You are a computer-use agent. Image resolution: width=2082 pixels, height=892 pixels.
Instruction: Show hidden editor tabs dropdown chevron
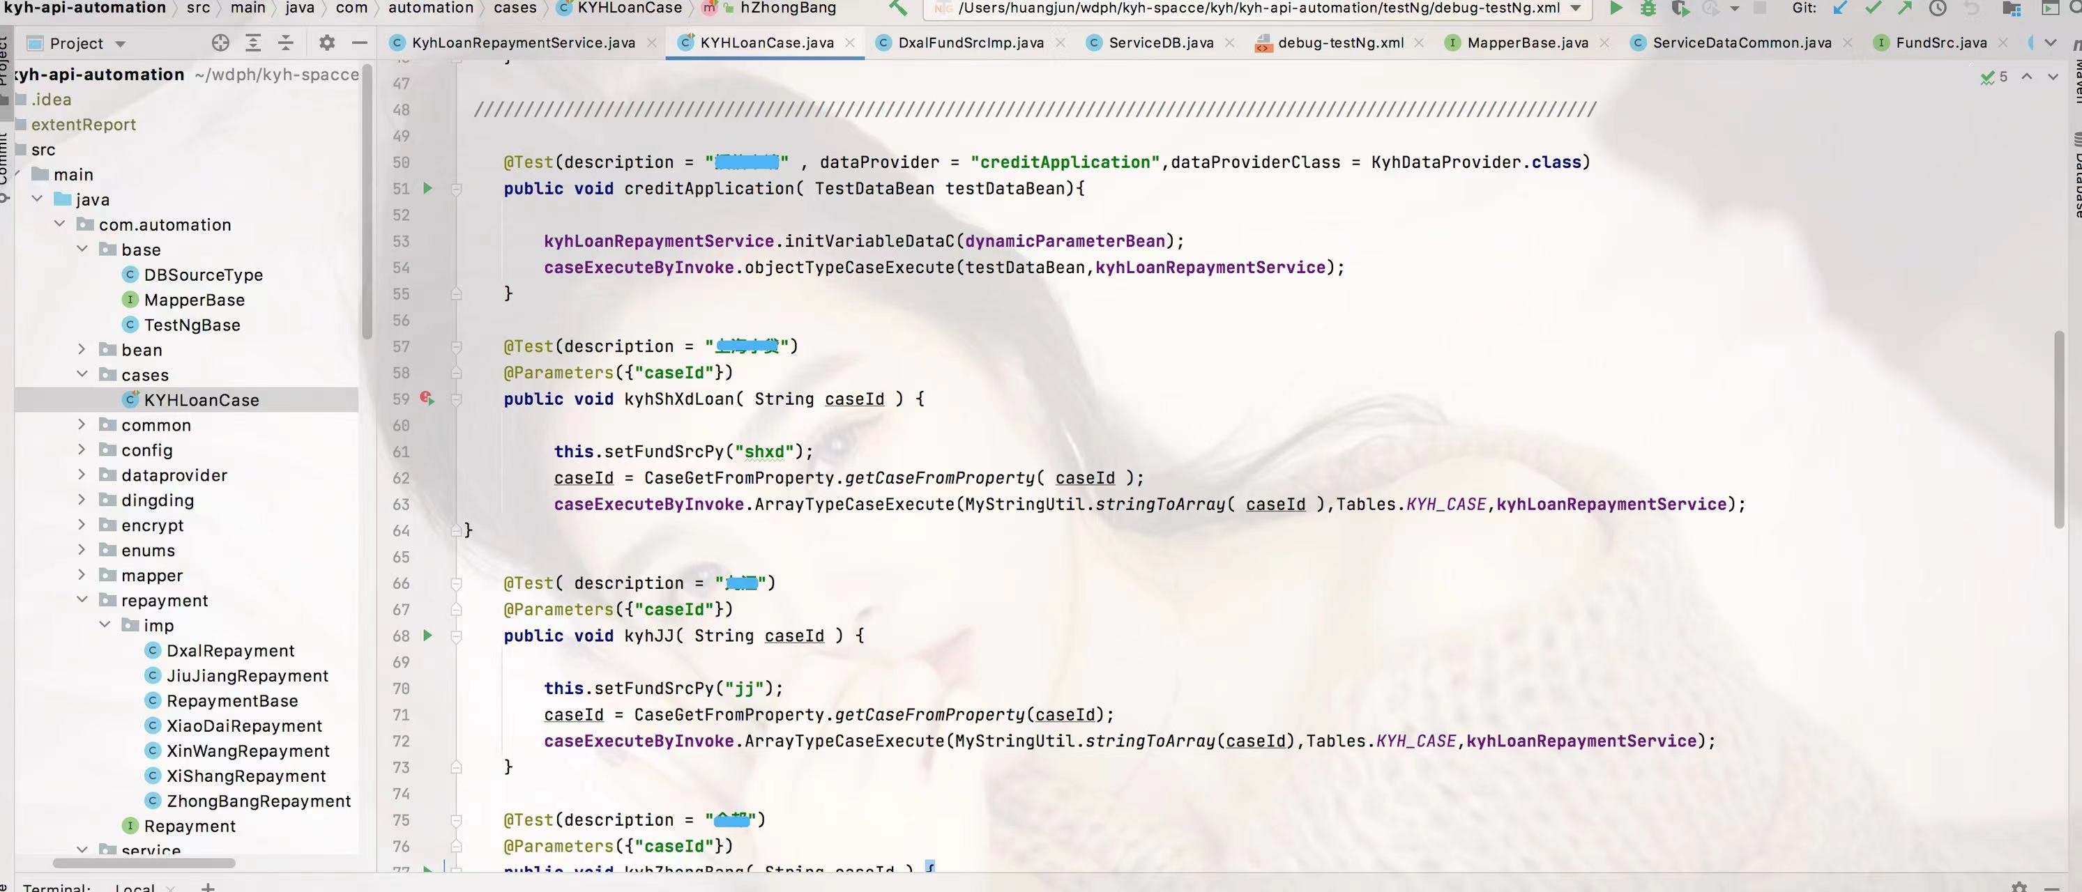point(2051,43)
